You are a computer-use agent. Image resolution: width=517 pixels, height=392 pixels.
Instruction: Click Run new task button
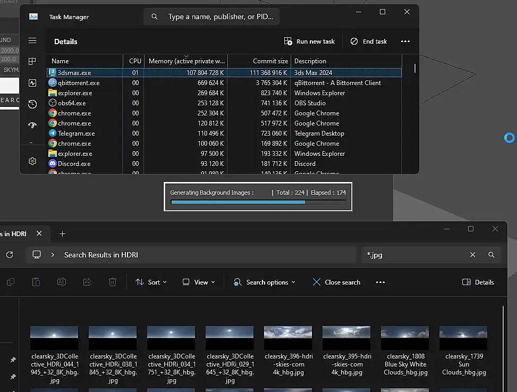pos(309,41)
